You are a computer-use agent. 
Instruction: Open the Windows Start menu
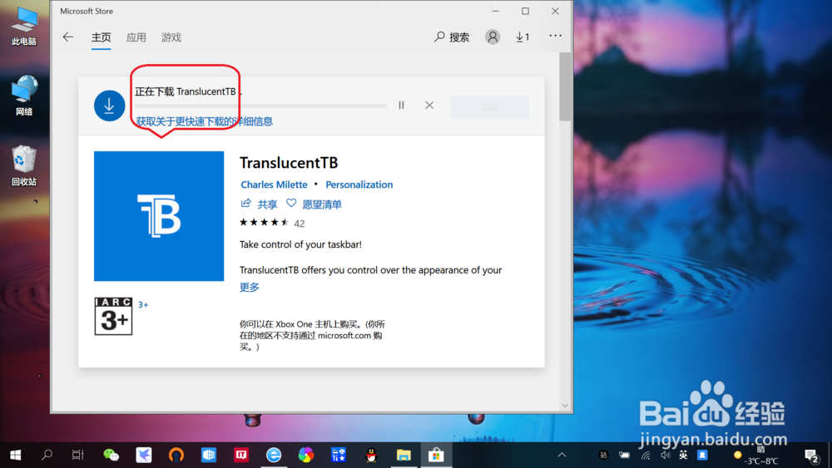15,455
